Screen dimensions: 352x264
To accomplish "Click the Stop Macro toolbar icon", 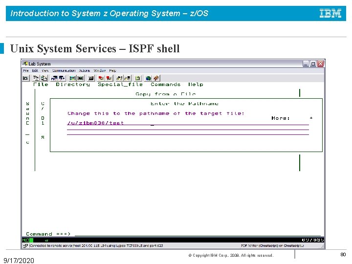I will pyautogui.click(x=109, y=78).
